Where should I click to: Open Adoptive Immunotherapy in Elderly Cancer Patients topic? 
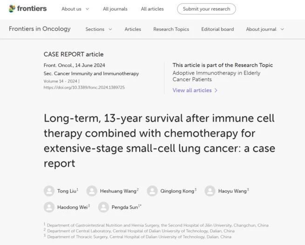(216, 76)
